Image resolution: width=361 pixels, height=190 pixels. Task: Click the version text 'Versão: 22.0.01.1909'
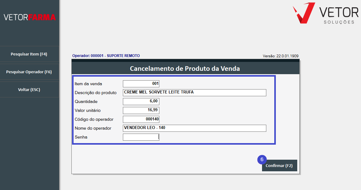pyautogui.click(x=281, y=56)
